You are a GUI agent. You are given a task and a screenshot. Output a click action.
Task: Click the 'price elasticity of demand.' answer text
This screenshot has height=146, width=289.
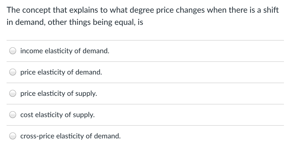(x=61, y=72)
